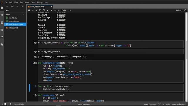Open the File Browser sidebar tab

(2, 8)
